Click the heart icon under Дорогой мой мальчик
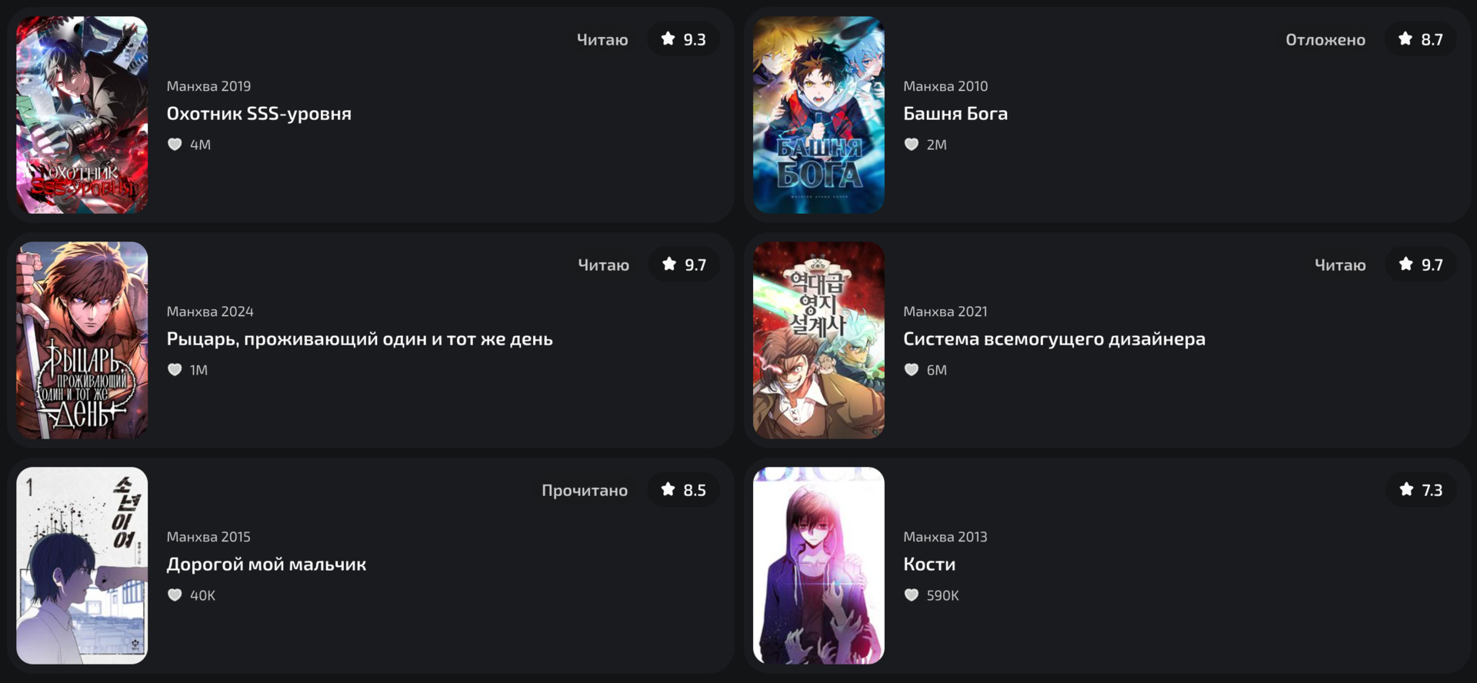 point(175,595)
